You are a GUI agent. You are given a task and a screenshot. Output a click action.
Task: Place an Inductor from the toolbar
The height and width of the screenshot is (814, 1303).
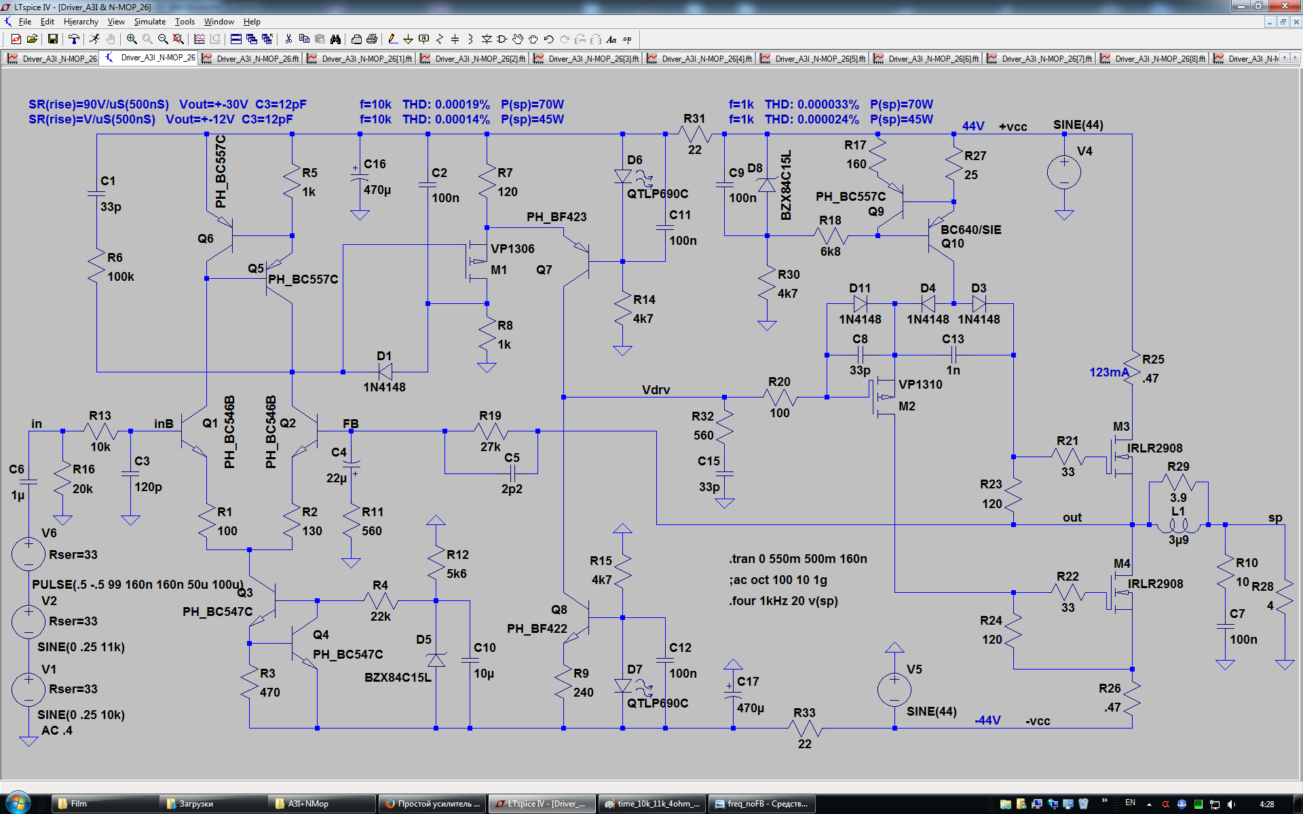pos(470,39)
